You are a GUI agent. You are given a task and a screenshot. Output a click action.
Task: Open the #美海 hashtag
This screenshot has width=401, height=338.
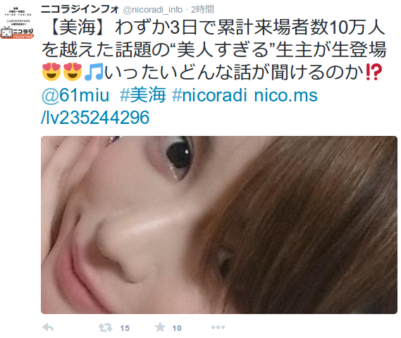143,95
